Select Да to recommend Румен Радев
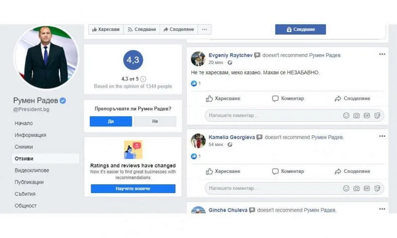Screen dimensions: 397x238 111,121
